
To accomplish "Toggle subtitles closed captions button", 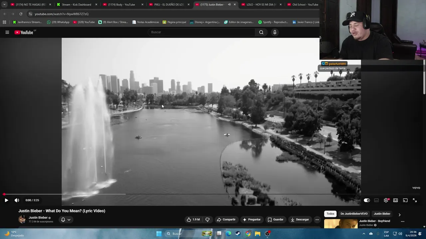I will (376, 200).
